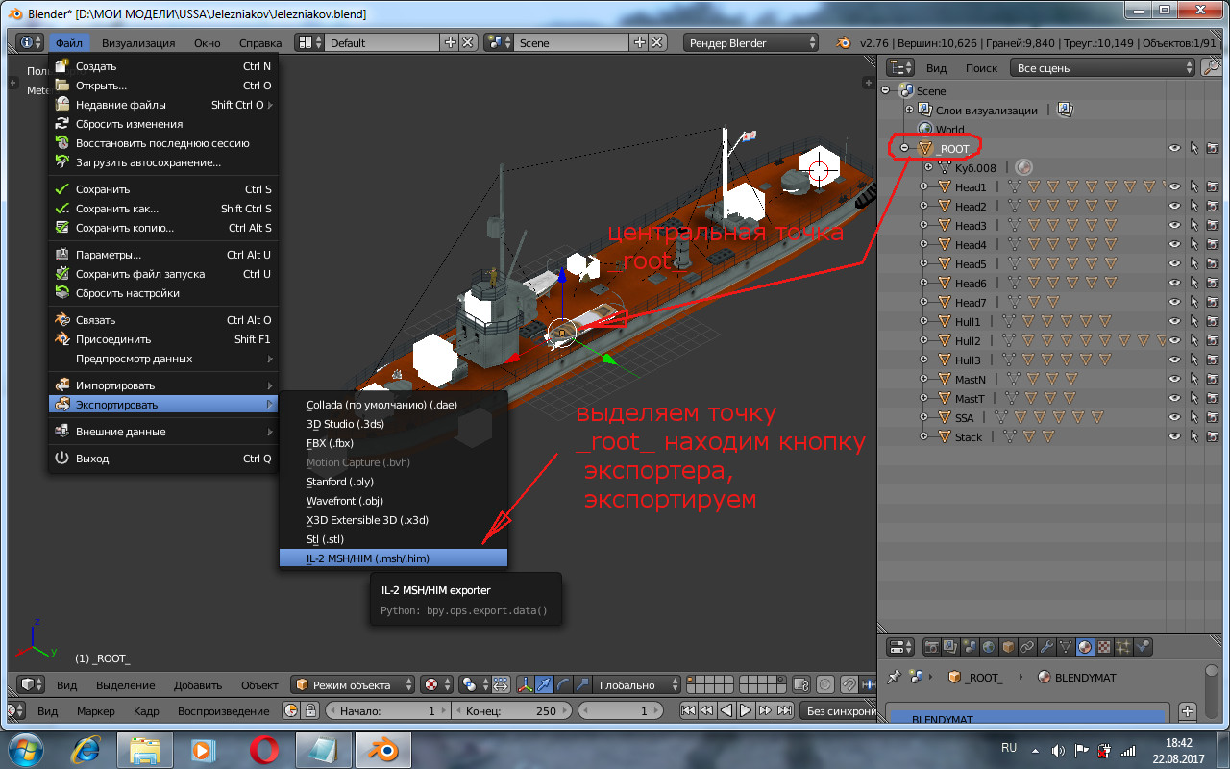Open the Импортировать submenu
The width and height of the screenshot is (1230, 769).
pos(163,385)
